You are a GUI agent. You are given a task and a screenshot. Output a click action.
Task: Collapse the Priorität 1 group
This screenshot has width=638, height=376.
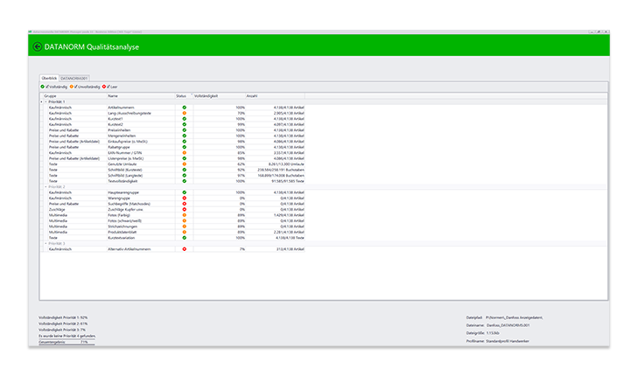46,101
